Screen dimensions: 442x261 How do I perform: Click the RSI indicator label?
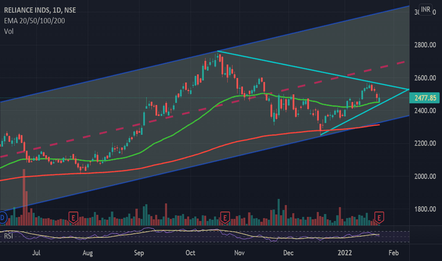(9, 236)
